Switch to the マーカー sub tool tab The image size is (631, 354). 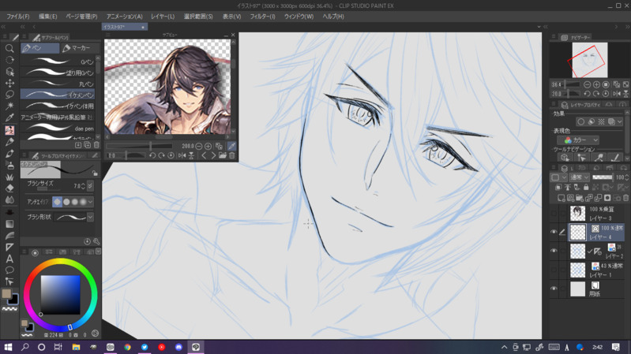coord(80,48)
